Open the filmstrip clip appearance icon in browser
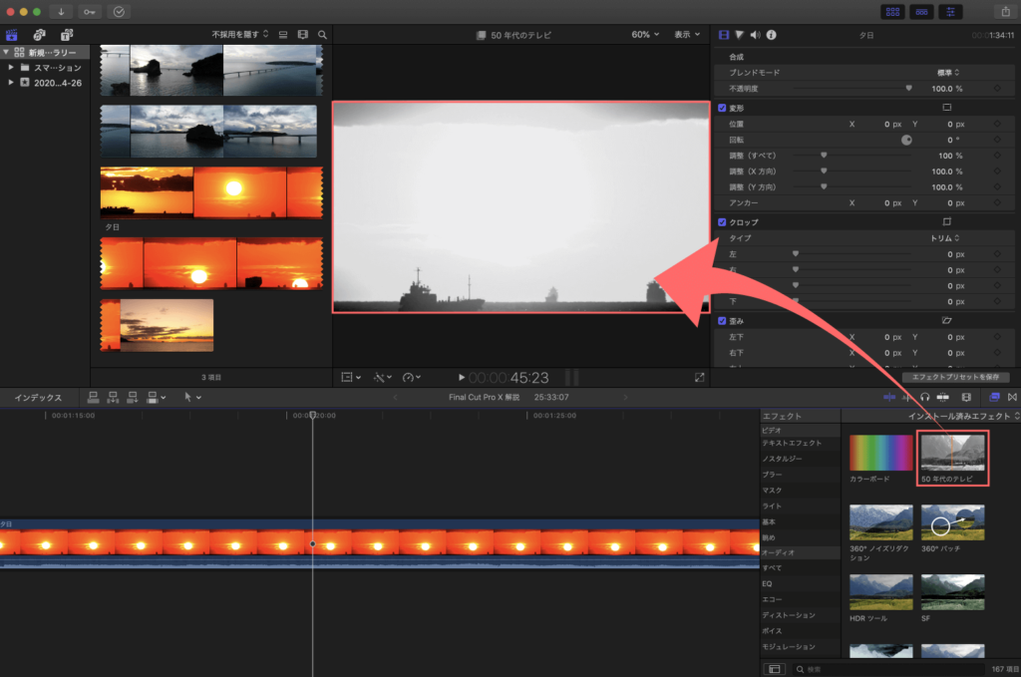The height and width of the screenshot is (677, 1021). tap(303, 35)
